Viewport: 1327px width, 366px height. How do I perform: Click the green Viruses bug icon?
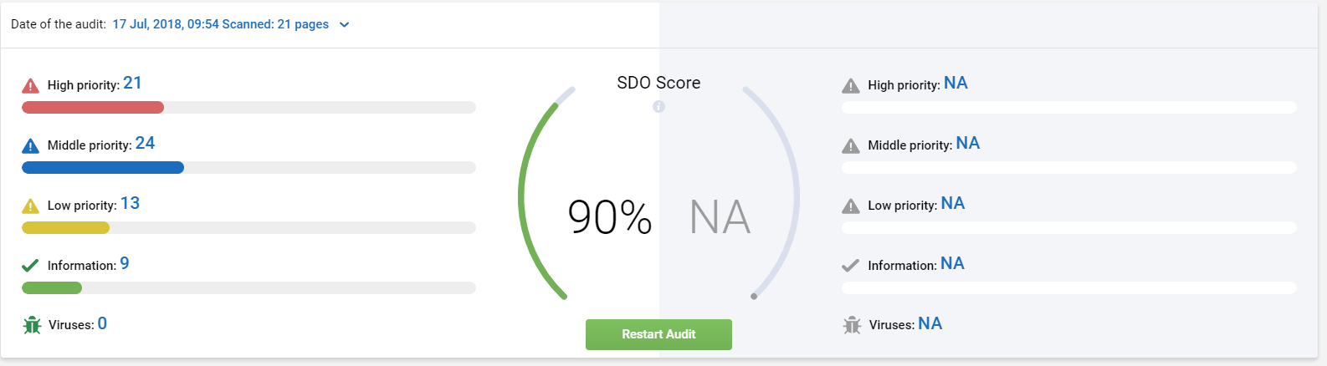pyautogui.click(x=32, y=325)
